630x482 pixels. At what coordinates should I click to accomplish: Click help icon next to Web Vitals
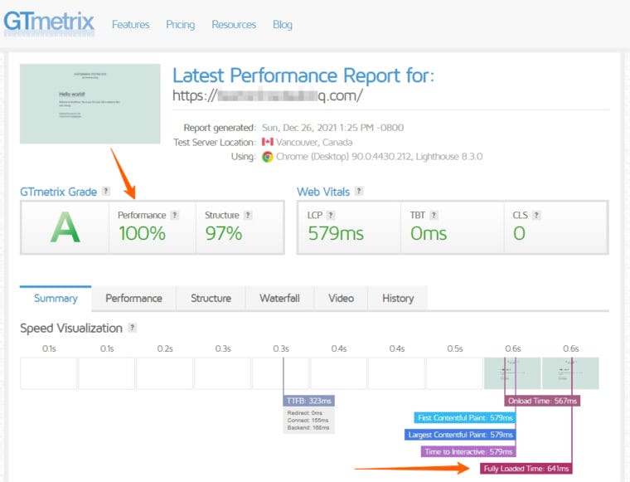pos(358,192)
